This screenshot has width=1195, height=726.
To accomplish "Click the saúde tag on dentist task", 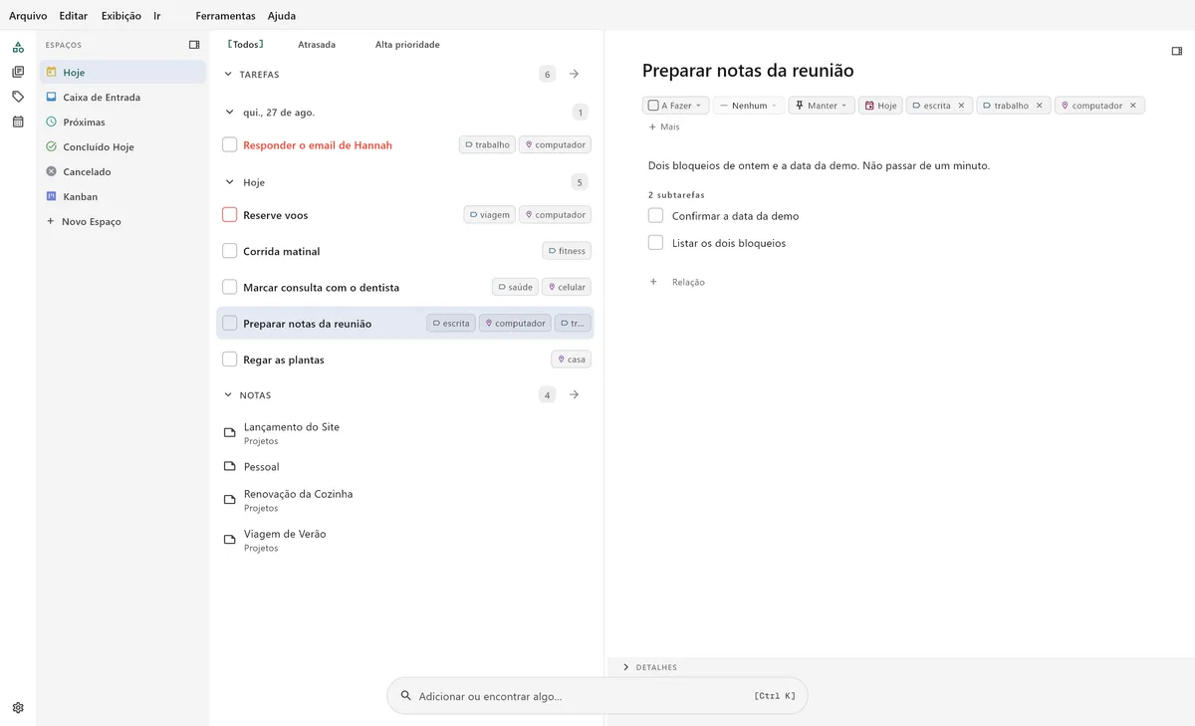I will (x=515, y=287).
